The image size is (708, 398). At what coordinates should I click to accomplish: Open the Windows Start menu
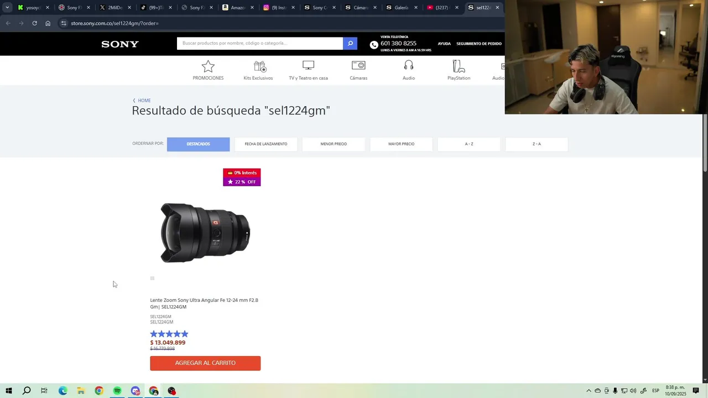tap(8, 391)
